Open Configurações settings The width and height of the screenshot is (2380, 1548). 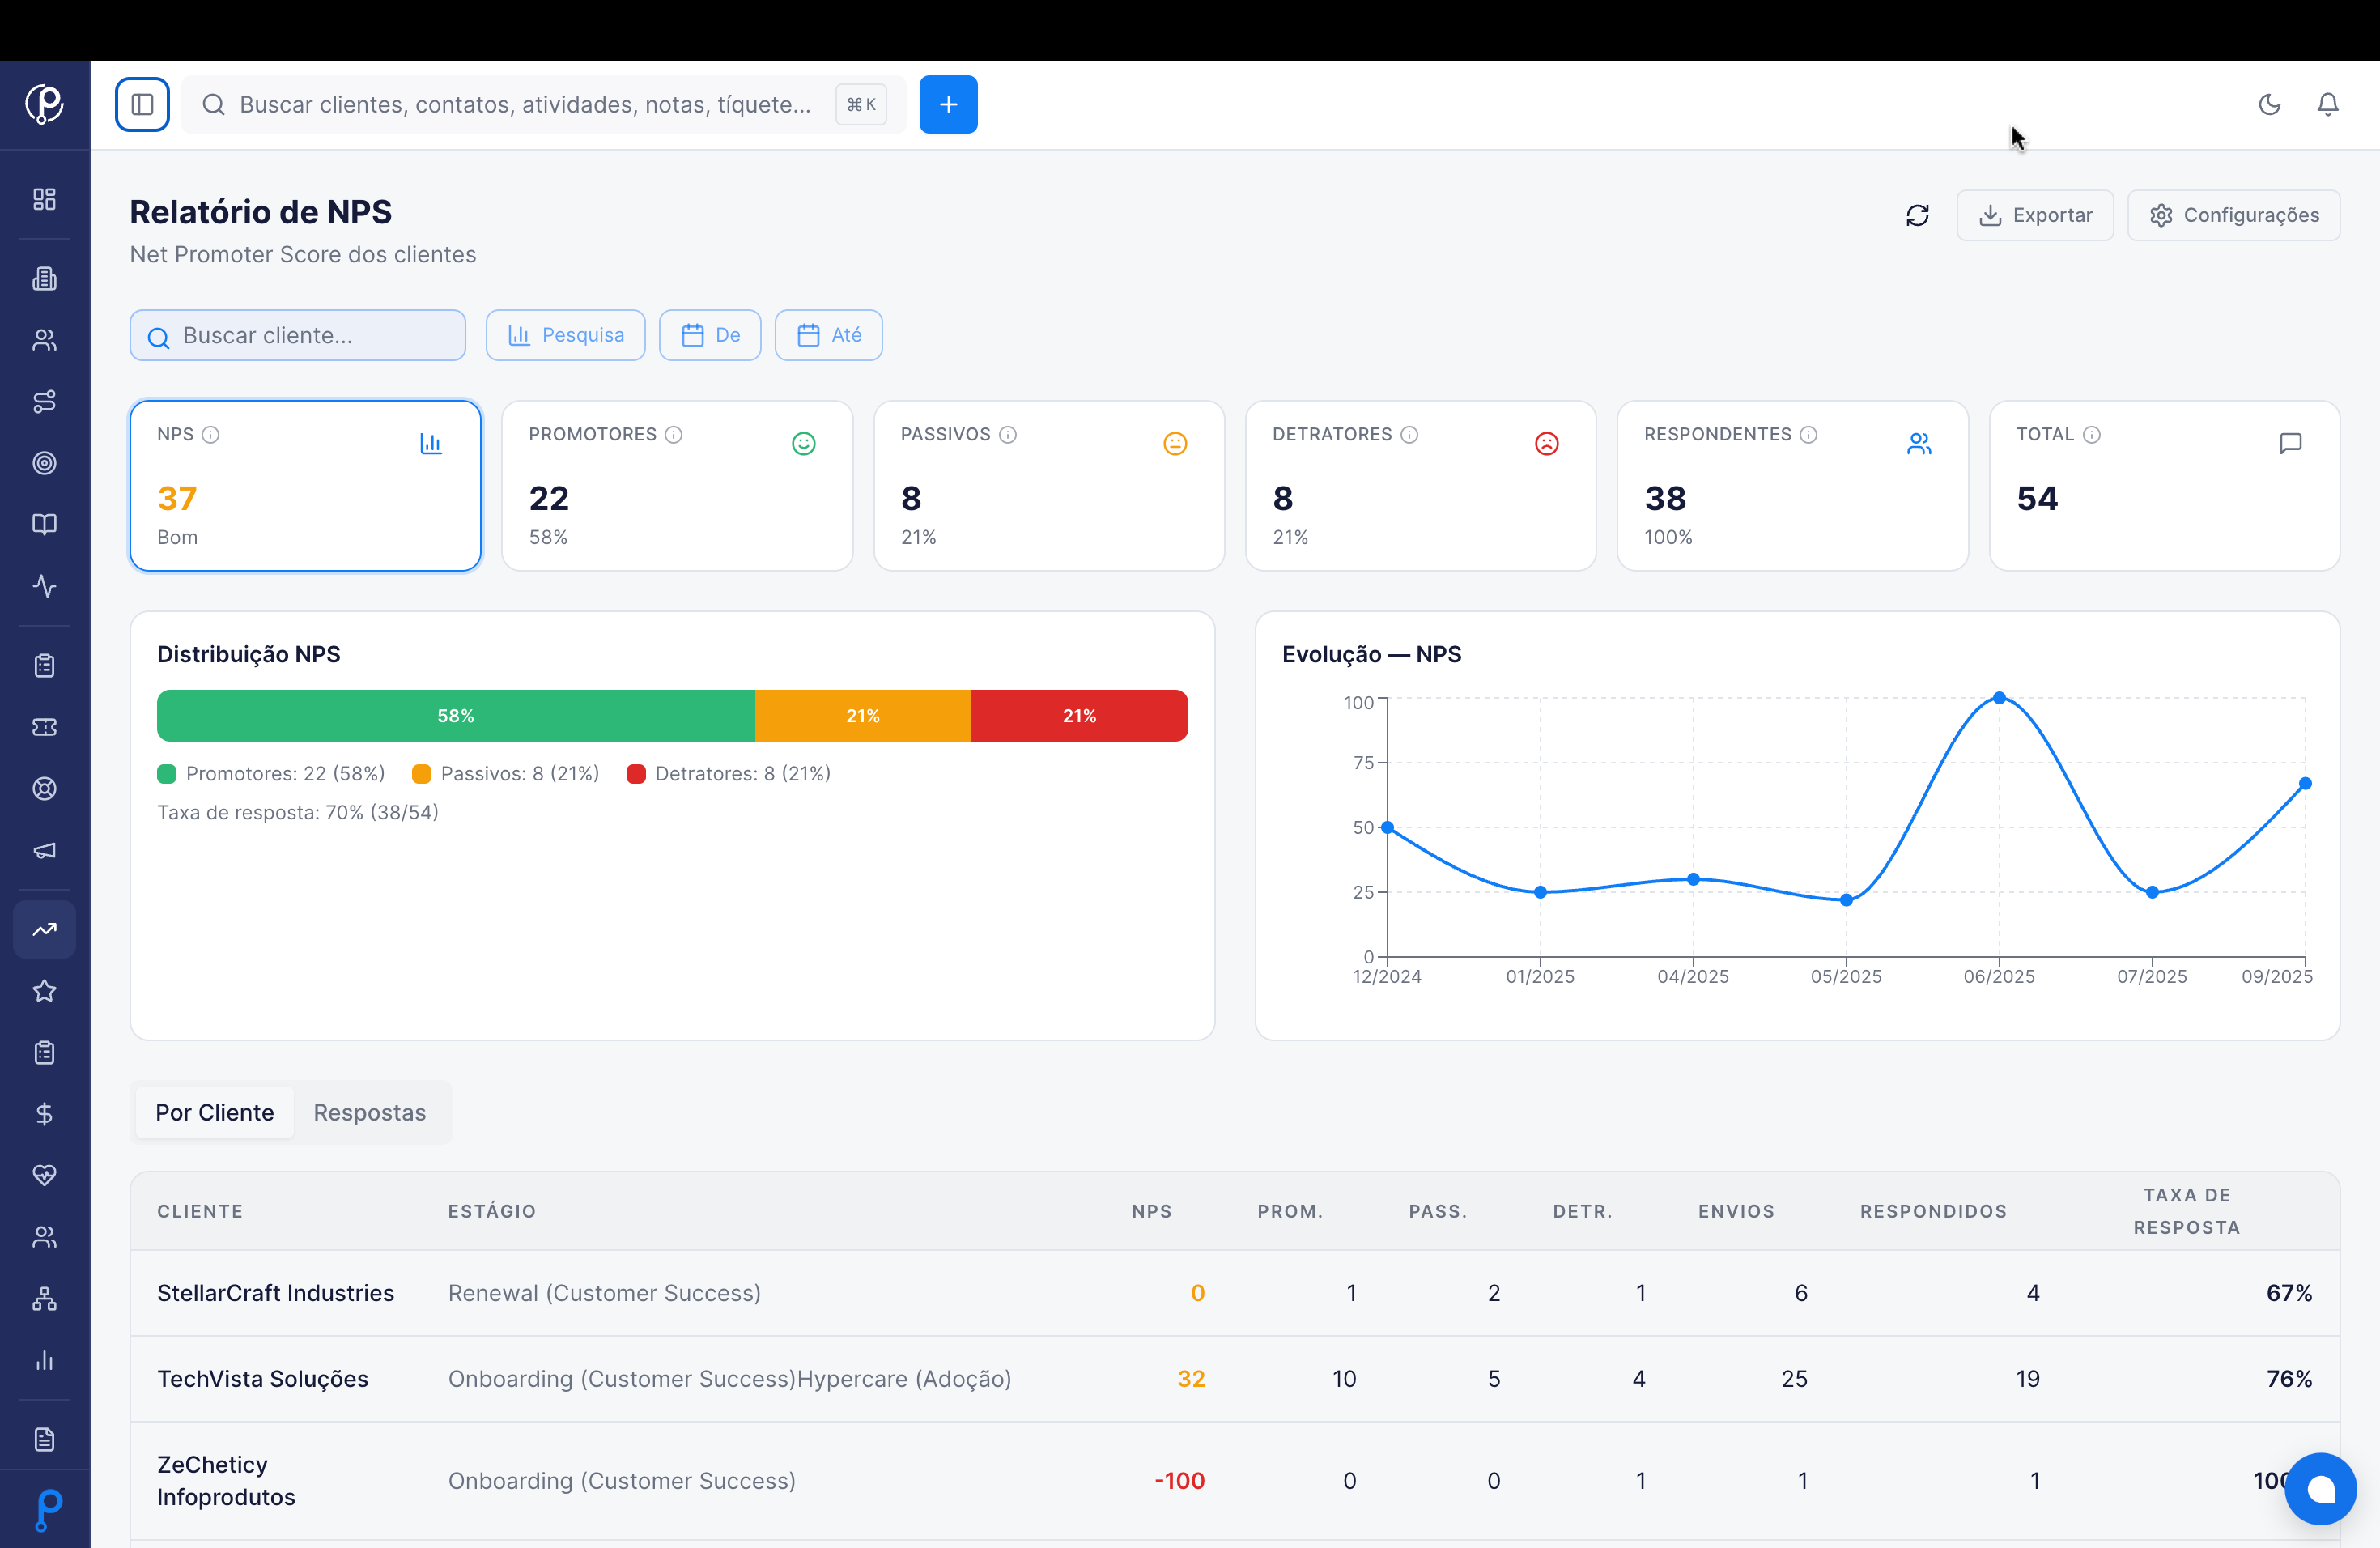pyautogui.click(x=2233, y=215)
